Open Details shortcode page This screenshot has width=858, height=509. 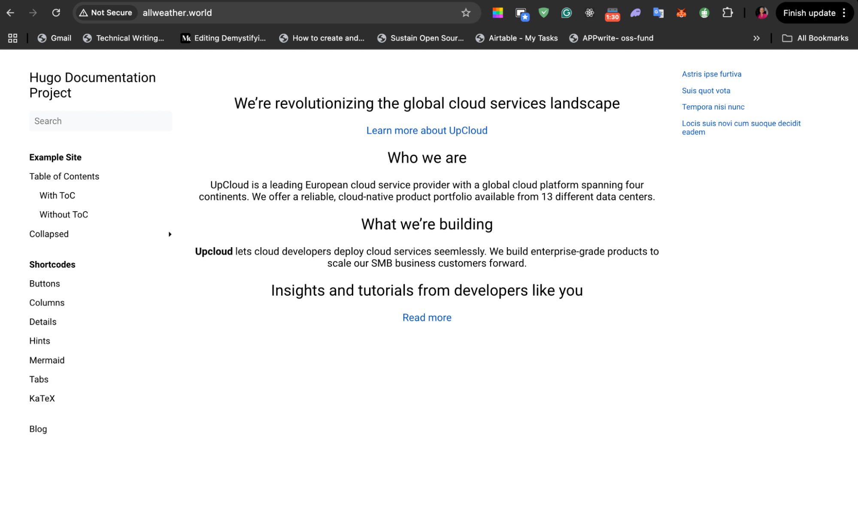click(43, 322)
